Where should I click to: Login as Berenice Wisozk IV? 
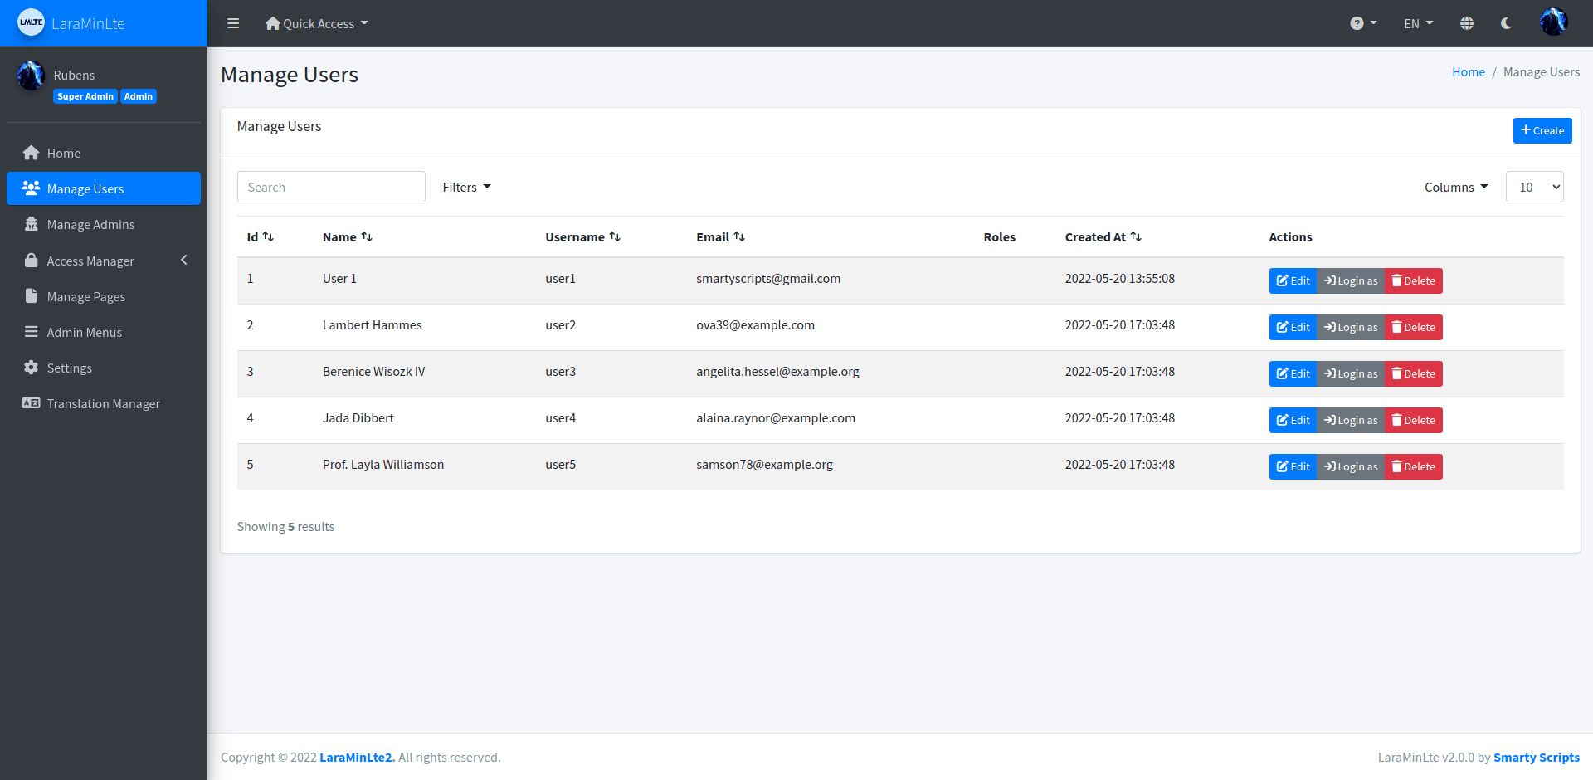coord(1350,373)
